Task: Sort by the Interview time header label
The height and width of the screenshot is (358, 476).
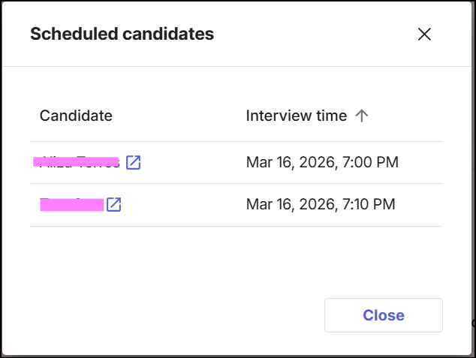Action: [296, 116]
